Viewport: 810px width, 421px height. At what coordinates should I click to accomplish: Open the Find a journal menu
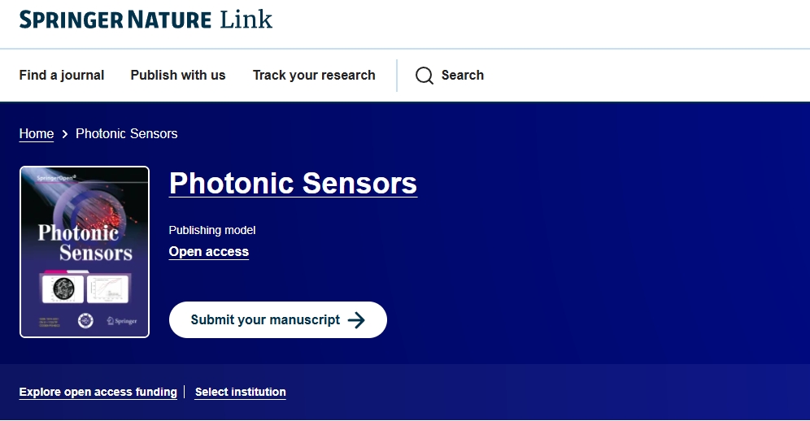click(x=62, y=76)
